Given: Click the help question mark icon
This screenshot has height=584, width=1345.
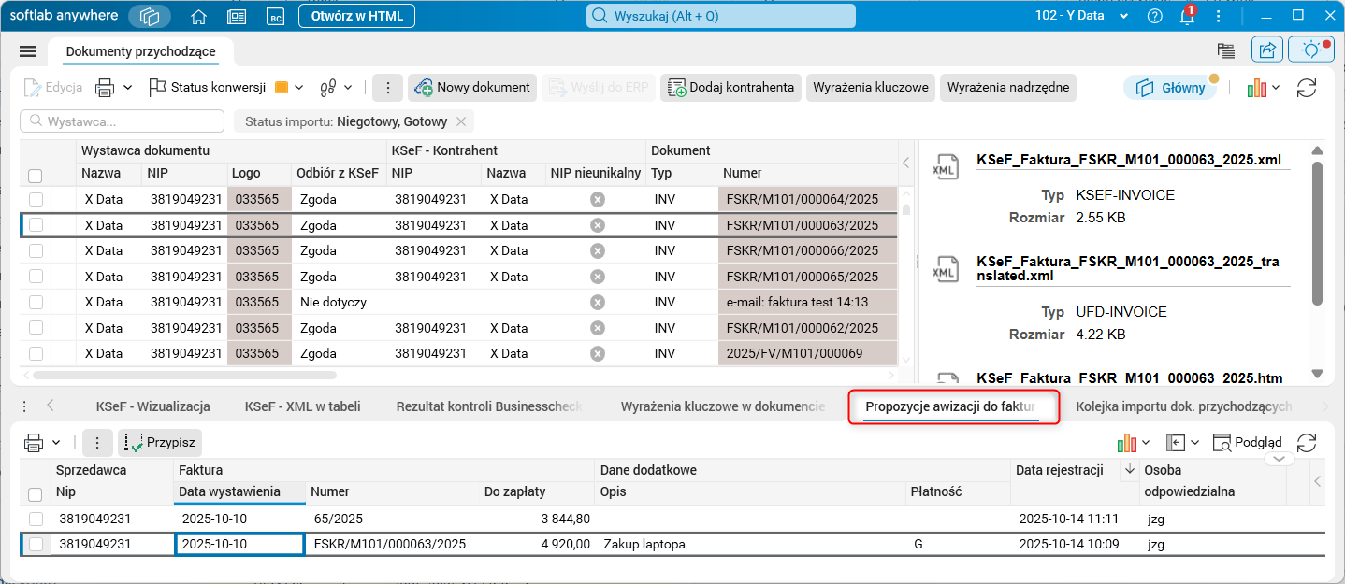Looking at the screenshot, I should point(1155,17).
